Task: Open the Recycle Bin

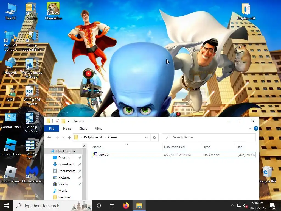Action: tap(267, 175)
